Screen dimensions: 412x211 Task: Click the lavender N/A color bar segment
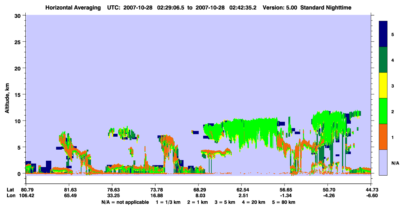click(x=383, y=162)
